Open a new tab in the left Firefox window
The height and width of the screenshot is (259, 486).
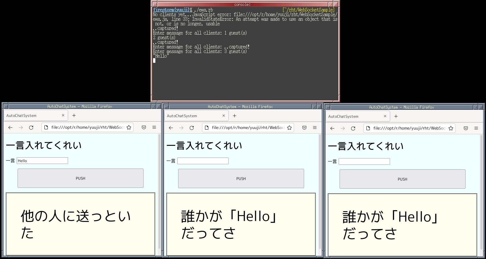74,116
